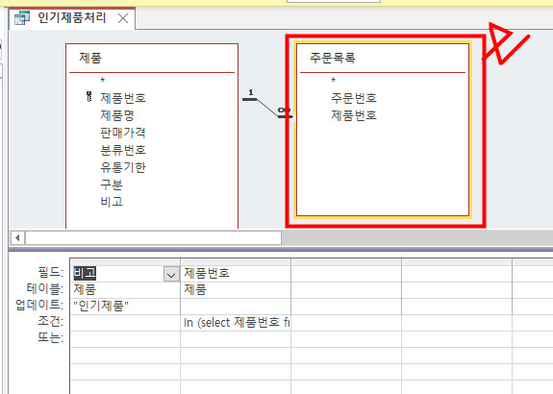Select 판매가격 field in 제품 table
The image size is (553, 394).
click(x=123, y=133)
